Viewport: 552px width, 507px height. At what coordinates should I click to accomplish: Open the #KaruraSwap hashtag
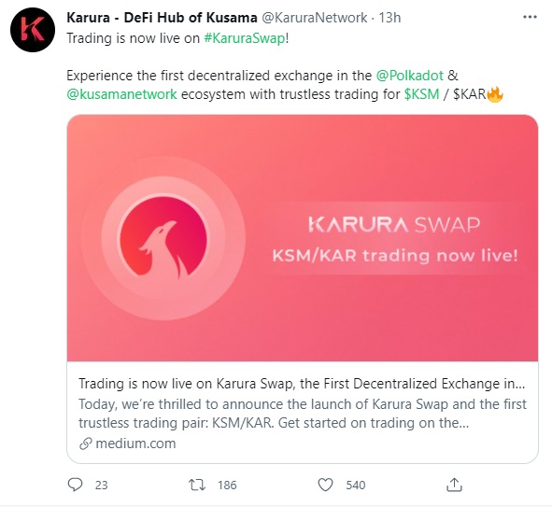coord(245,38)
